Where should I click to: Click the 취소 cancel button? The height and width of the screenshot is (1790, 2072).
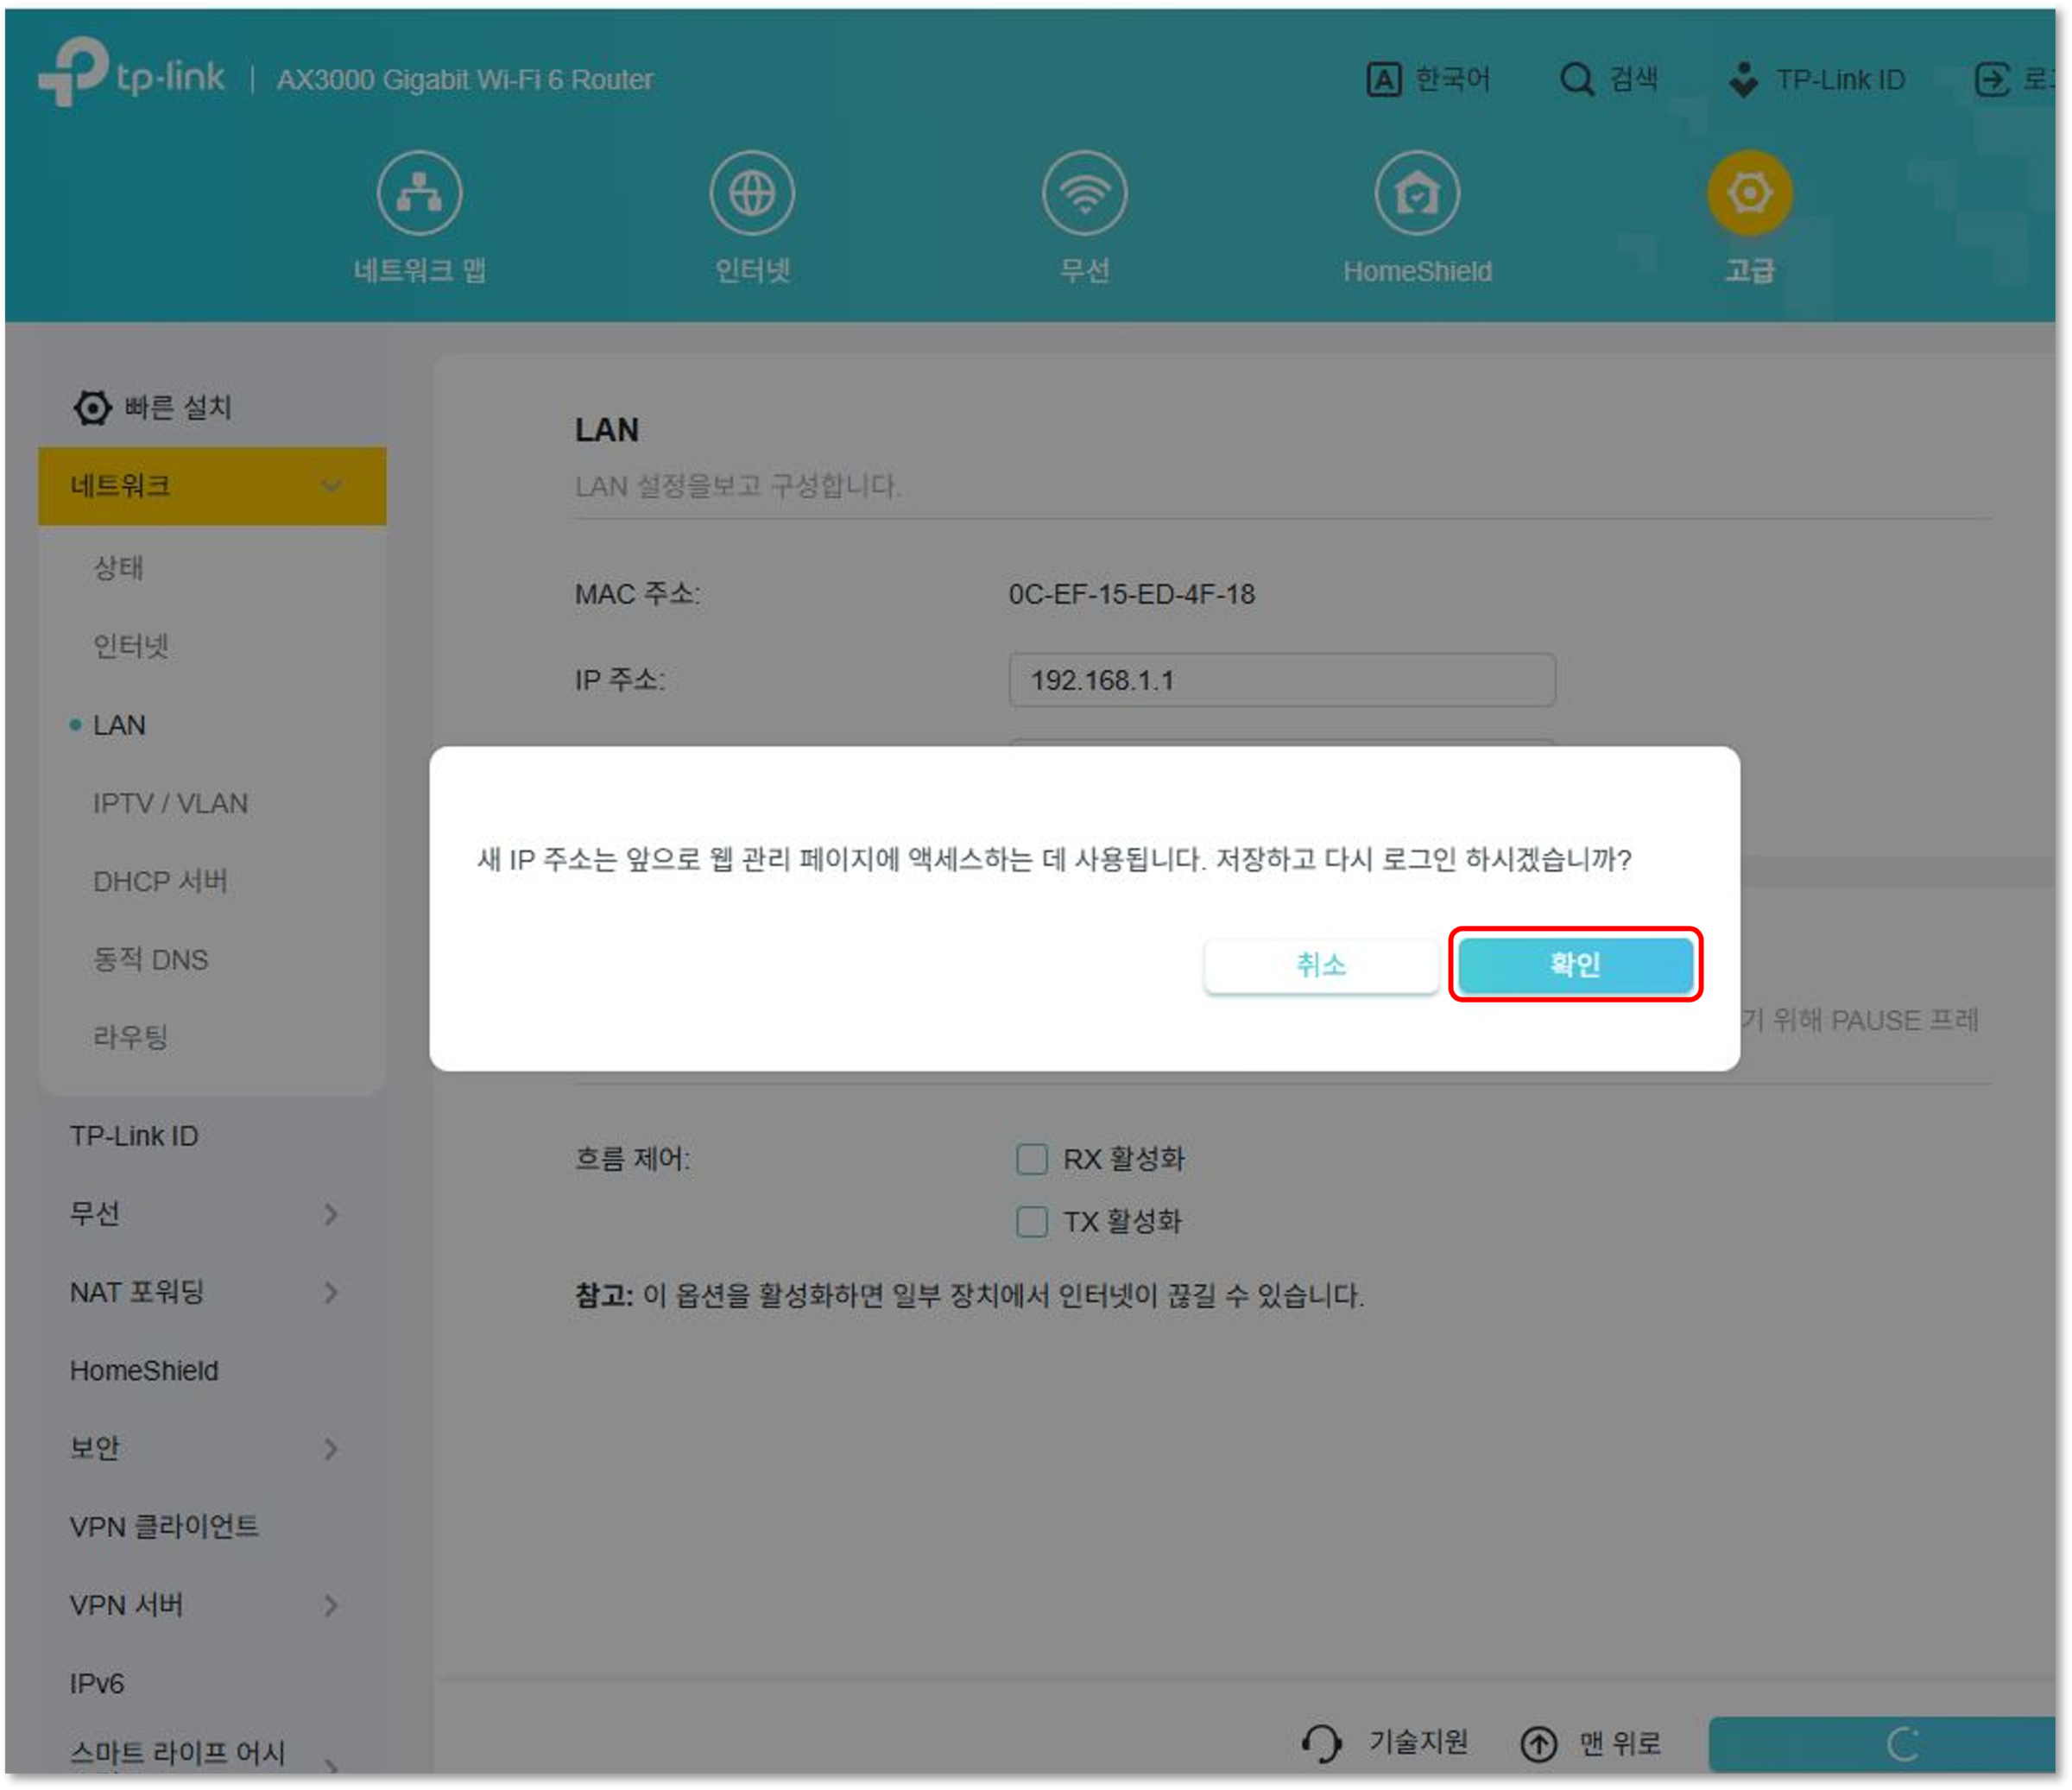click(x=1321, y=965)
